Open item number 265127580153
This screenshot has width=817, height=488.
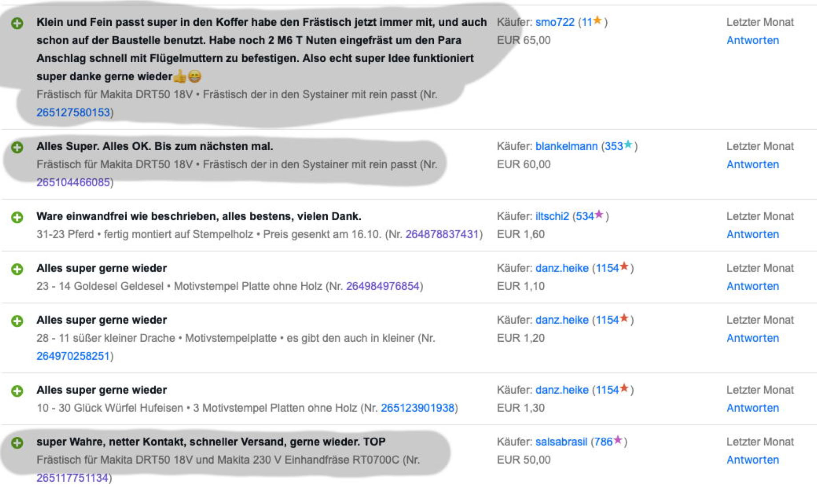pos(73,112)
